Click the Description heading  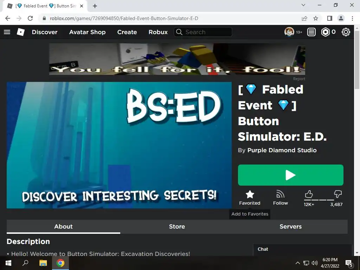click(28, 242)
